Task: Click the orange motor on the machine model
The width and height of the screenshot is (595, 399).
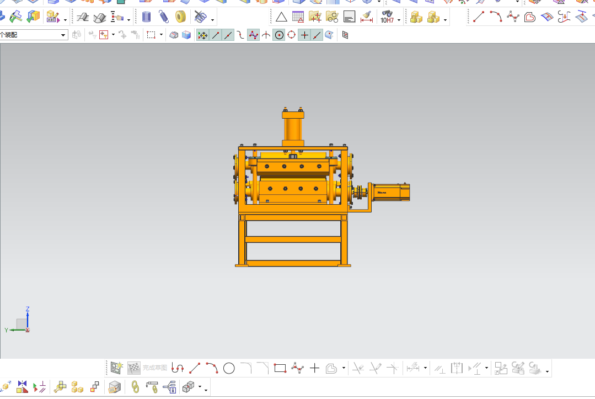Action: point(390,193)
